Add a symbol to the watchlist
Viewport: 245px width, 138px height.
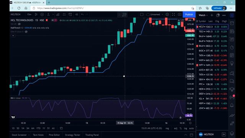click(212, 15)
